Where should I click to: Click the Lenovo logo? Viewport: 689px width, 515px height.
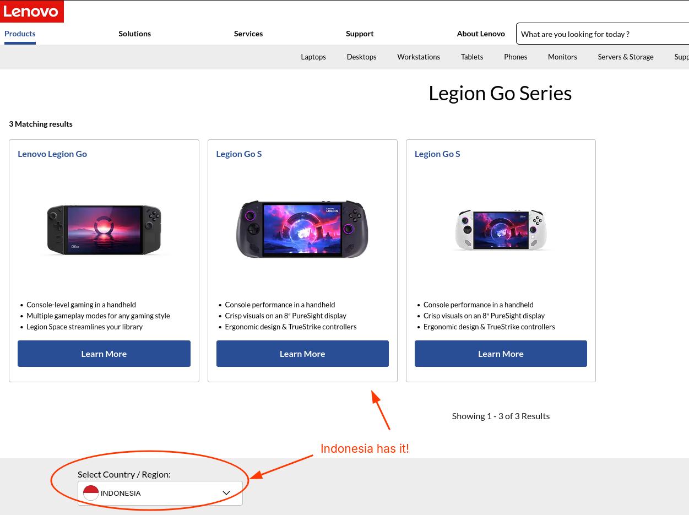tap(31, 11)
